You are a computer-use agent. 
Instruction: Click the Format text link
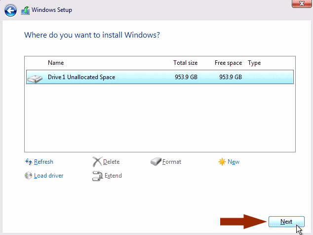[172, 162]
